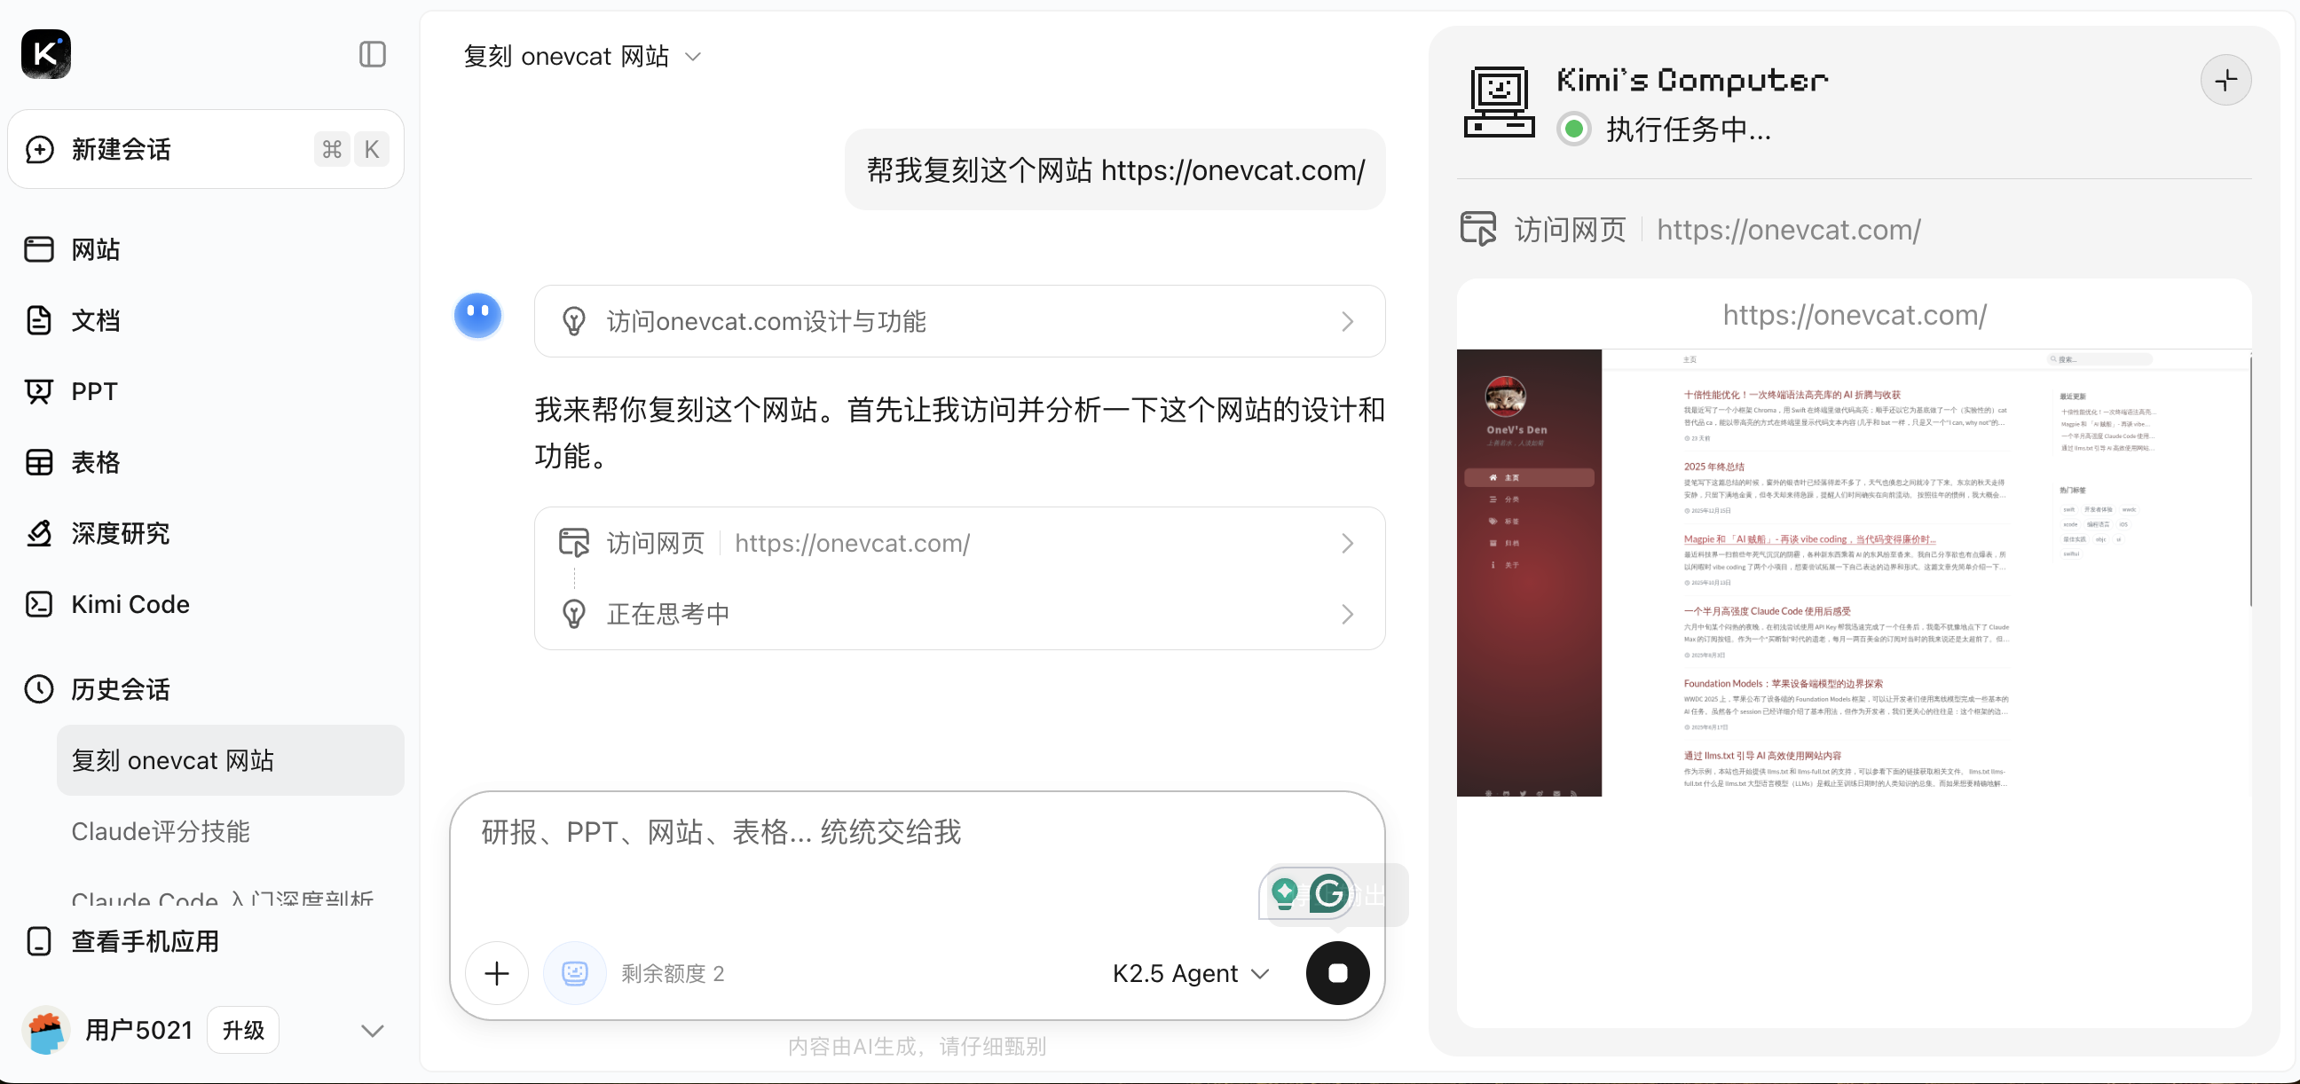Open the K2.5 Agent model dropdown
The width and height of the screenshot is (2300, 1084).
(1190, 973)
